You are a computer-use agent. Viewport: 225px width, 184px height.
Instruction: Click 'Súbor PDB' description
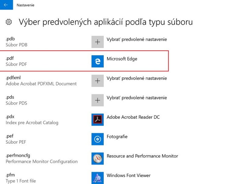(x=17, y=45)
